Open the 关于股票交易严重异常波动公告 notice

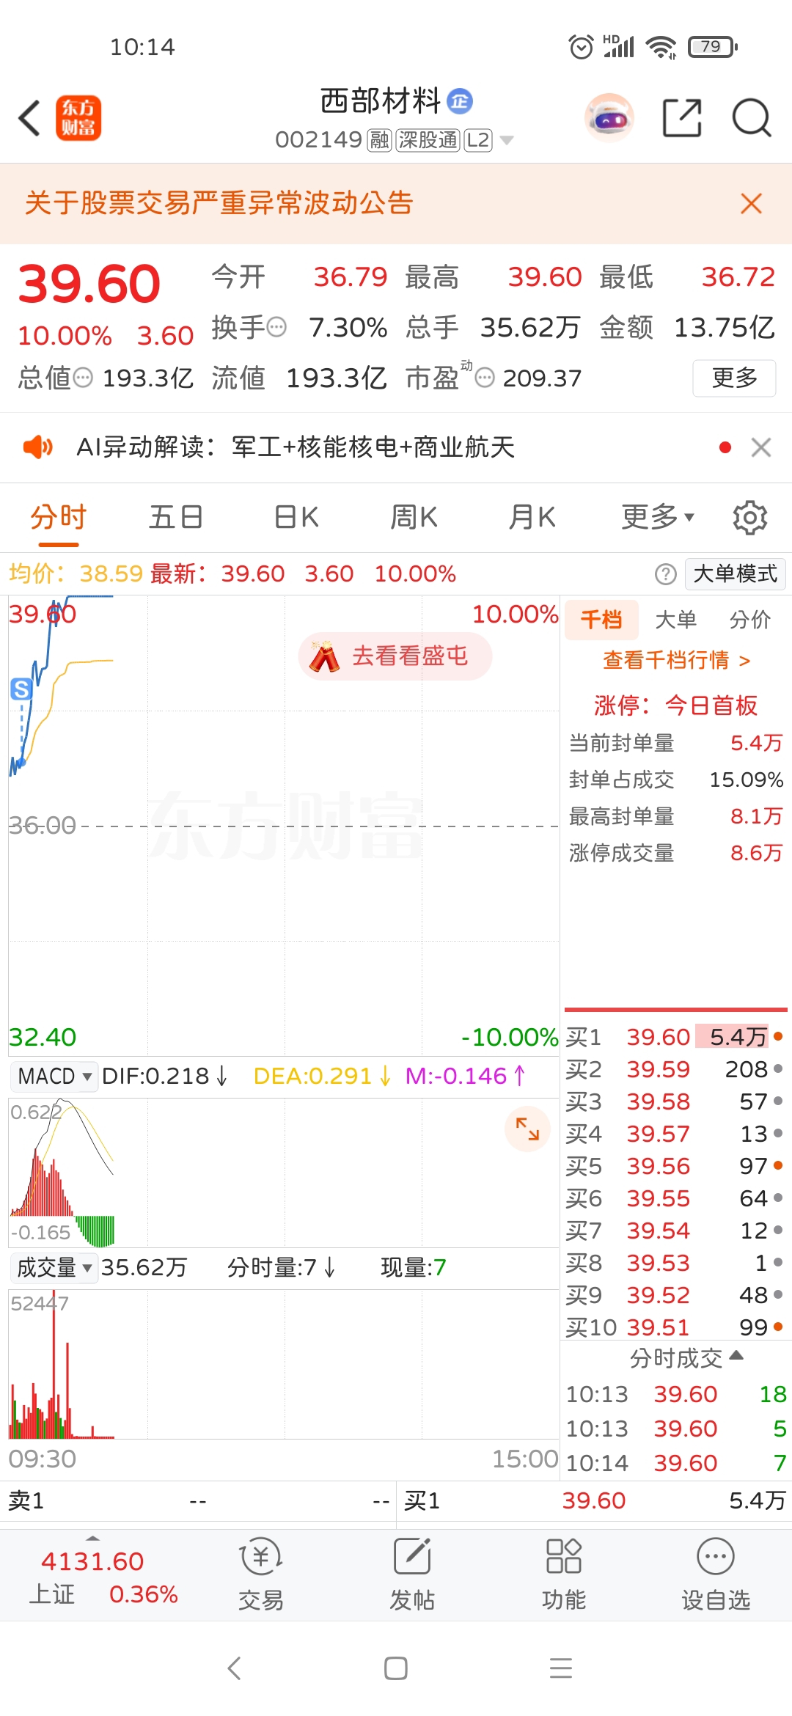[219, 203]
